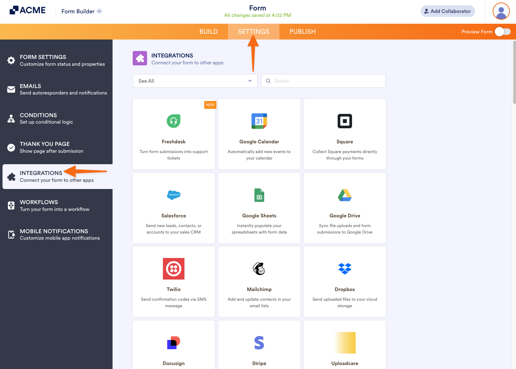
Task: Open the Docusign integration title
Action: pyautogui.click(x=174, y=363)
